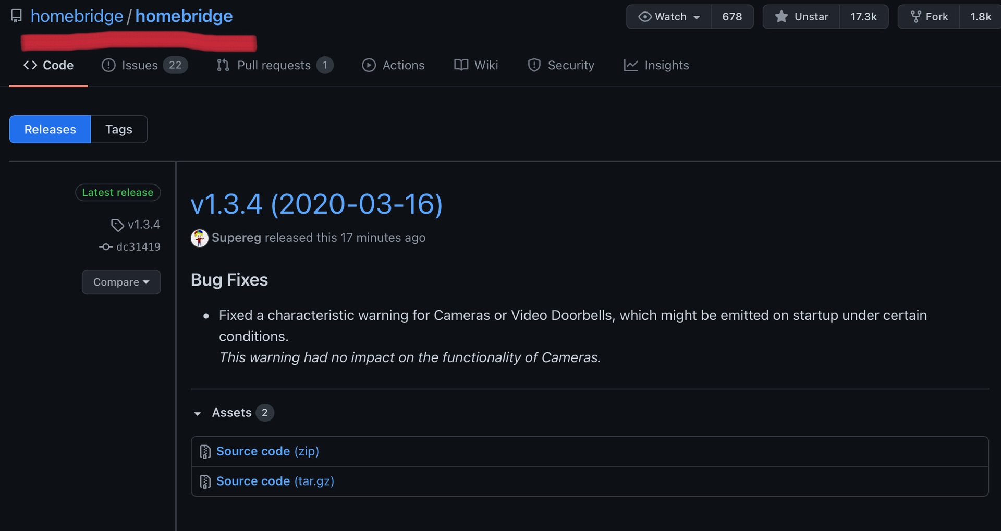Click the commit icon beside dc31419

pyautogui.click(x=106, y=247)
